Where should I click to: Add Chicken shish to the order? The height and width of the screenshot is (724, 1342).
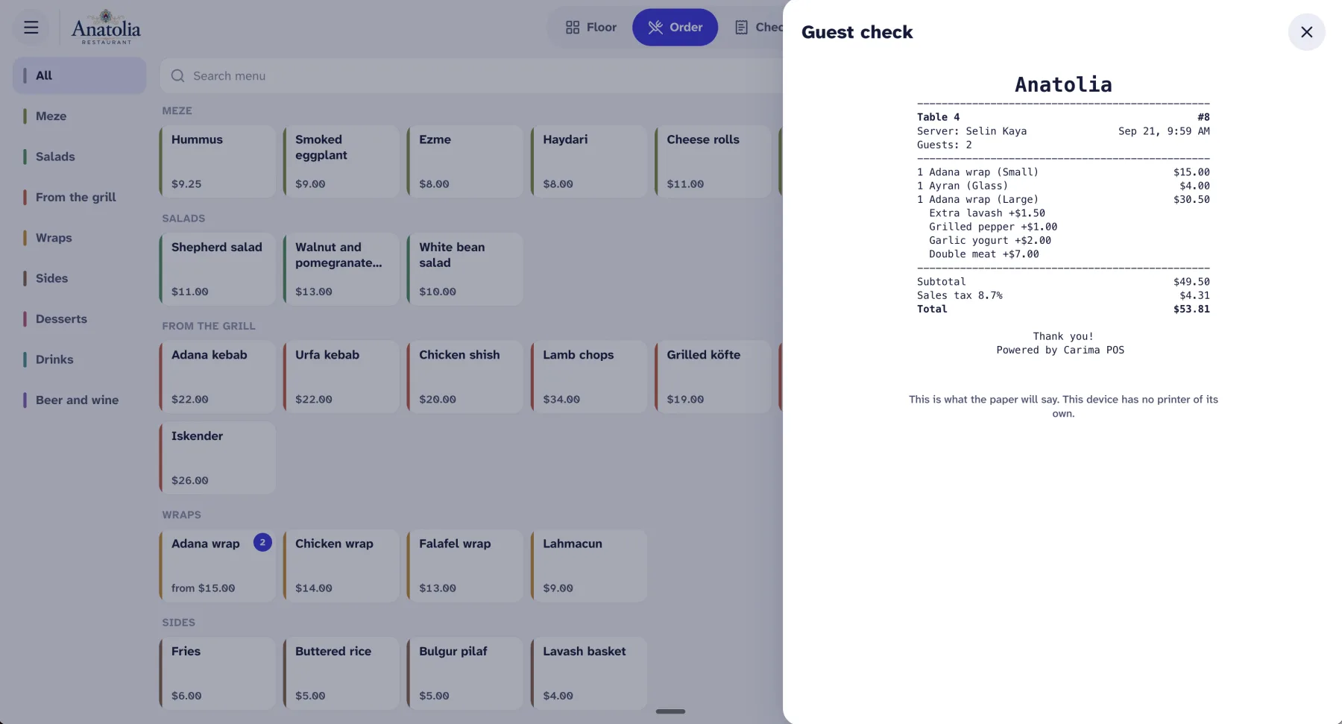(x=465, y=377)
